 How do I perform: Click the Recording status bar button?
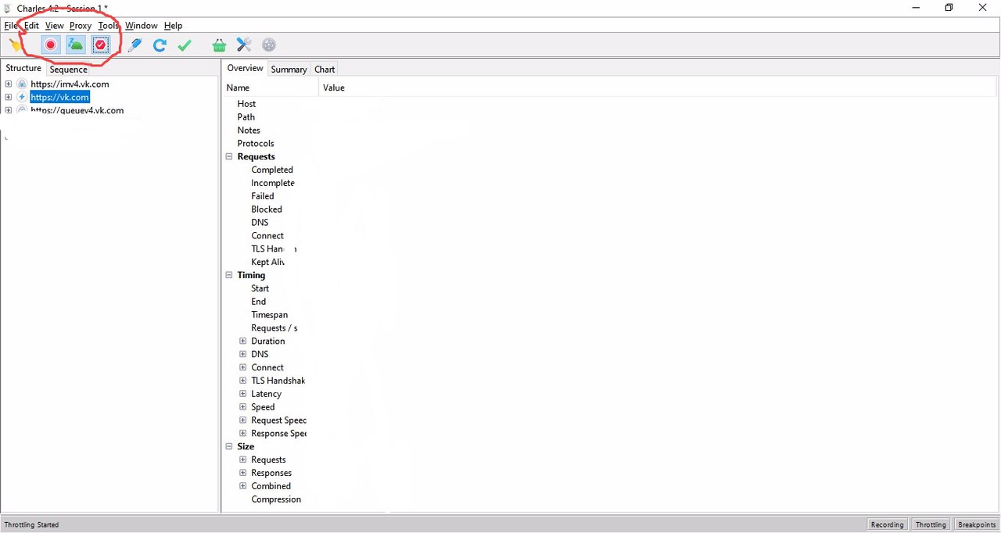coord(887,524)
